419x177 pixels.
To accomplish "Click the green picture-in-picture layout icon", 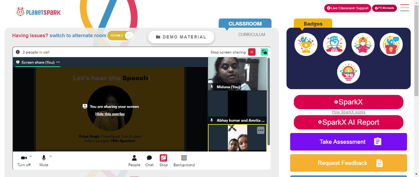I will click(x=264, y=52).
